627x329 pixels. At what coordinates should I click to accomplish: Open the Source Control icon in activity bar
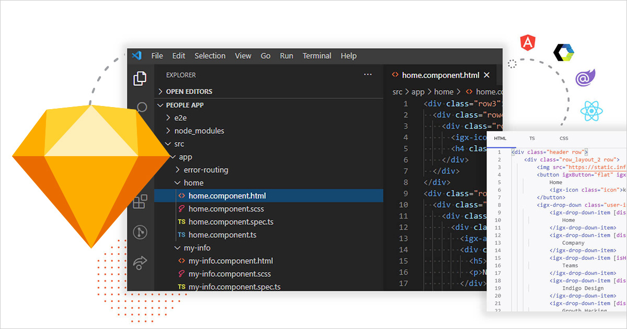(x=140, y=231)
